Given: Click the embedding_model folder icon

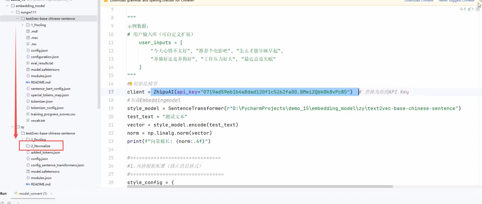Looking at the screenshot, I should coord(13,6).
